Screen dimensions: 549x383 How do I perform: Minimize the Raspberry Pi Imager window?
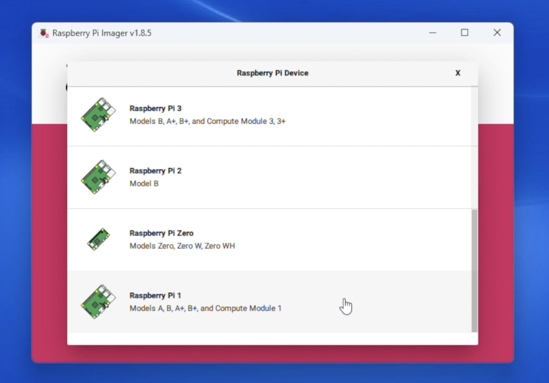(x=432, y=33)
